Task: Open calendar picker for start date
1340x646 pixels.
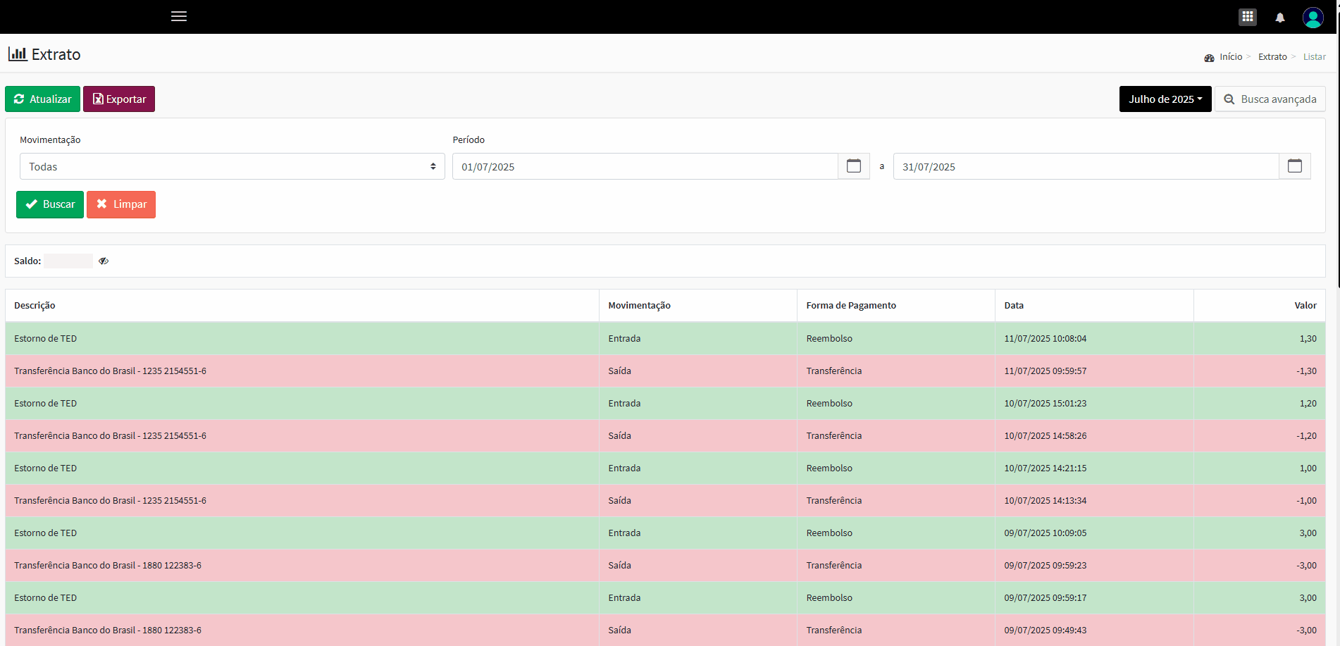Action: (x=853, y=166)
